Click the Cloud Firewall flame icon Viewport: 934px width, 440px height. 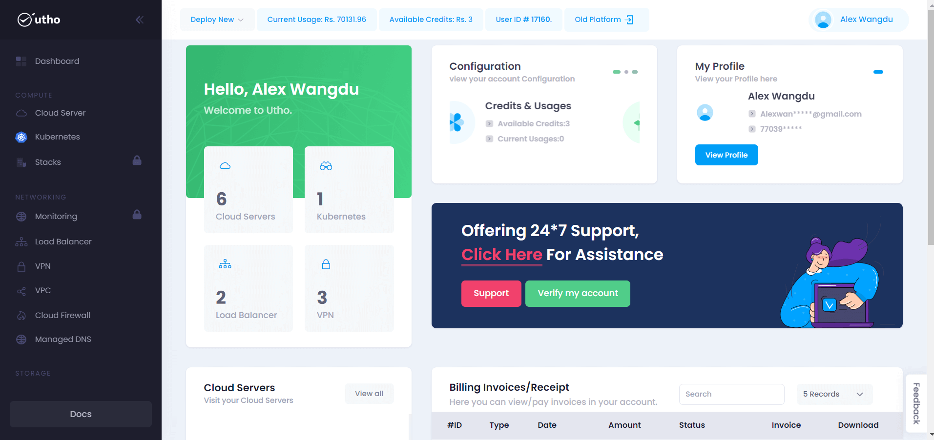[21, 316]
